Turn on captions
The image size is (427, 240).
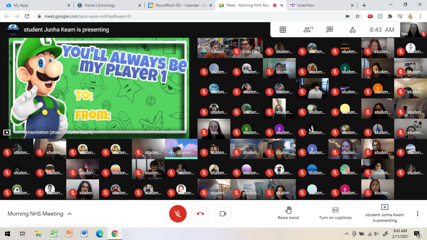click(335, 213)
